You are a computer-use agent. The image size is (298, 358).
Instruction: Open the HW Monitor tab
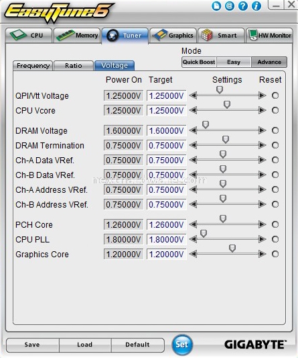pyautogui.click(x=269, y=36)
